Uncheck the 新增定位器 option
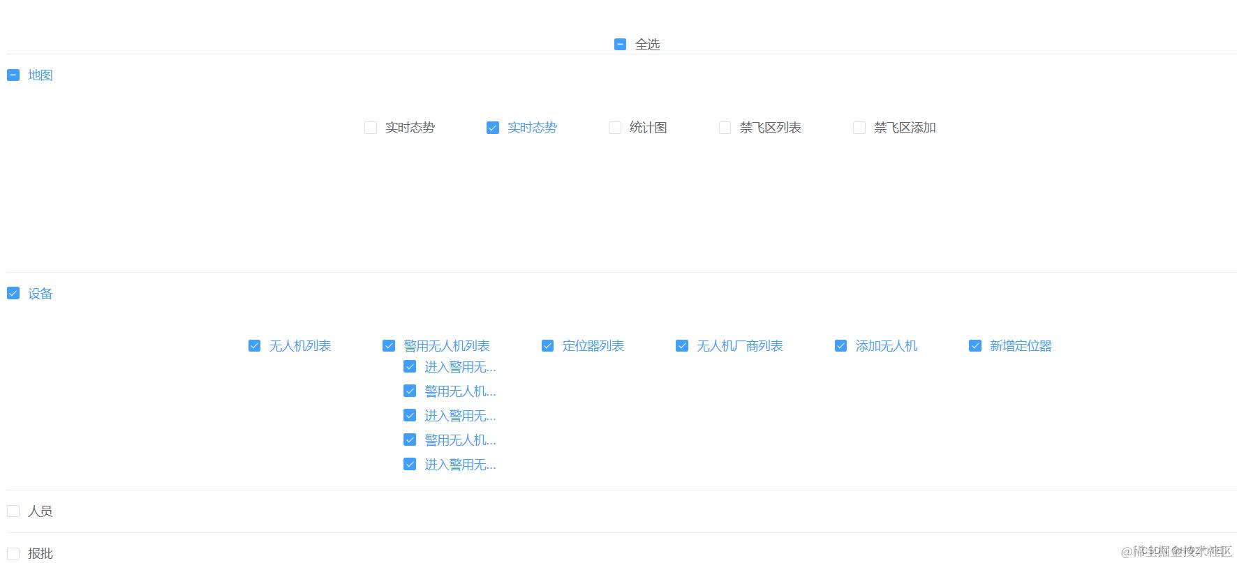The image size is (1237, 563). (x=975, y=346)
